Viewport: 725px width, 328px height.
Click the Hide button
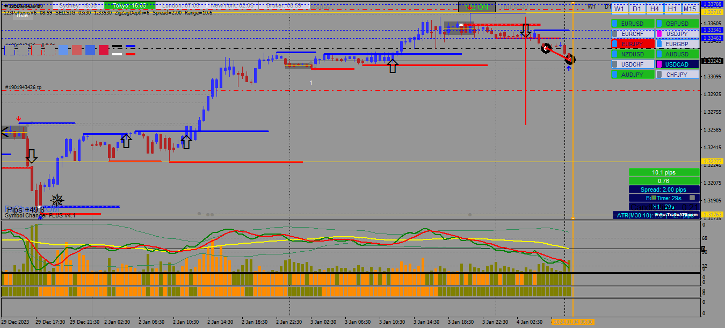(x=22, y=15)
